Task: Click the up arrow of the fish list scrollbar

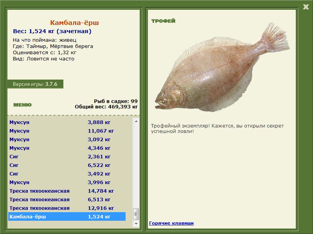Action: pyautogui.click(x=136, y=121)
